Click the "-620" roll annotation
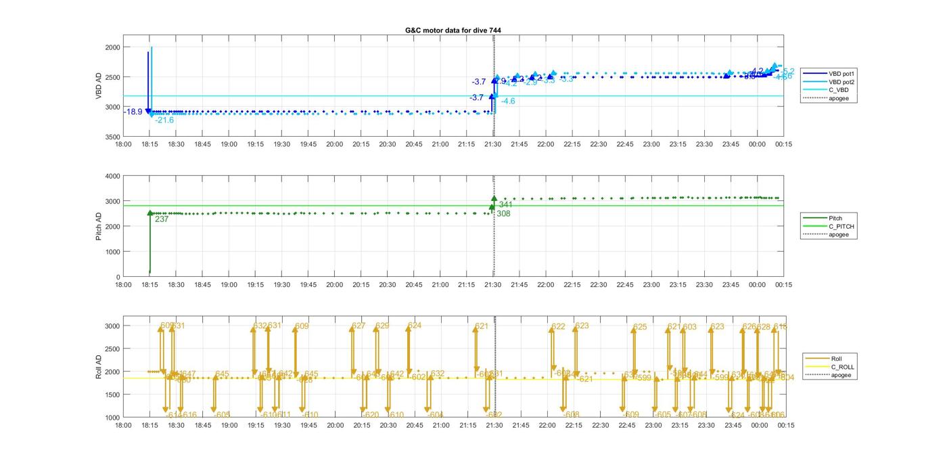The height and width of the screenshot is (469, 947). [371, 415]
